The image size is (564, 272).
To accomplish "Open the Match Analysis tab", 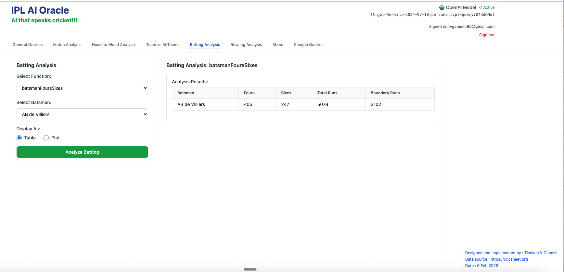I will tap(67, 45).
